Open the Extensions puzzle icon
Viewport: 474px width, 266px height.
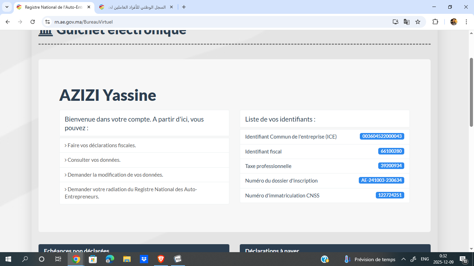click(x=435, y=22)
